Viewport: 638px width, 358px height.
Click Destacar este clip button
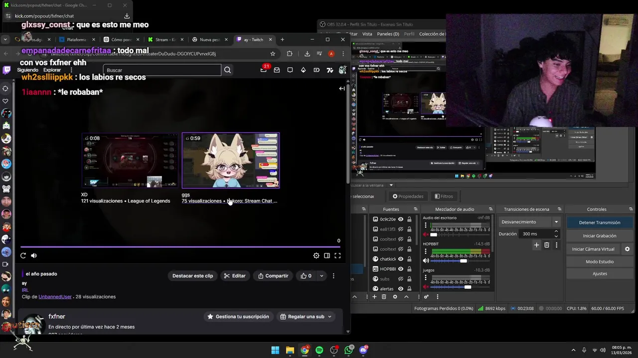click(192, 276)
